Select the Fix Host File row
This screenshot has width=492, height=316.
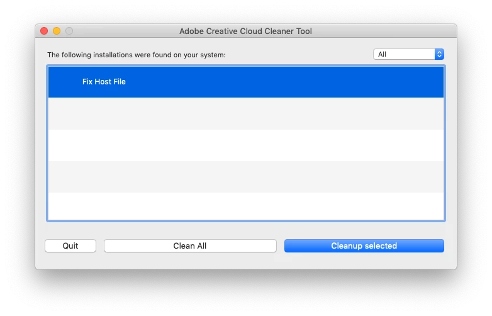point(246,82)
